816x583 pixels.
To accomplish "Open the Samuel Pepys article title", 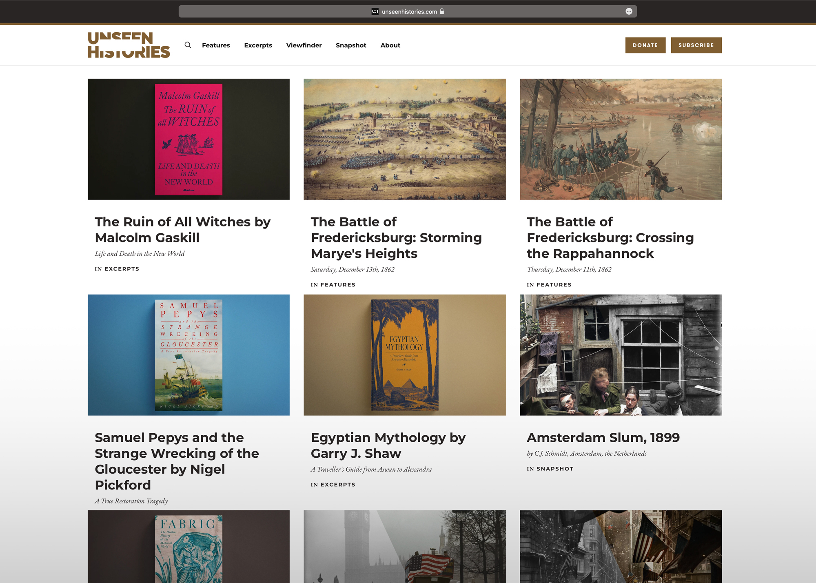I will click(x=177, y=461).
